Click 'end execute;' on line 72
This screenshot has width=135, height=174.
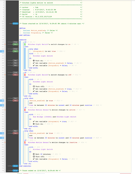point(25,166)
